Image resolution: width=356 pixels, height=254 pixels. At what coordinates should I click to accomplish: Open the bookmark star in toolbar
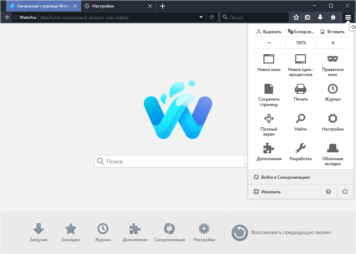click(296, 17)
